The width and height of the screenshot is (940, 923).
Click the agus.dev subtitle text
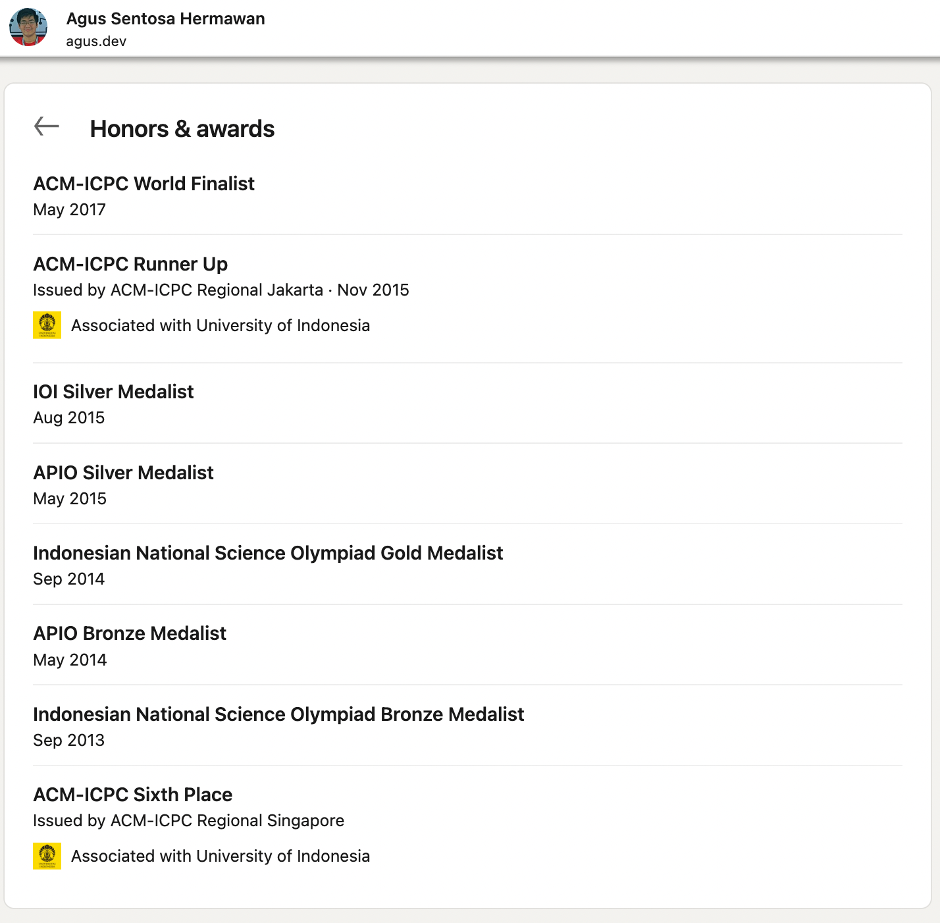click(96, 41)
